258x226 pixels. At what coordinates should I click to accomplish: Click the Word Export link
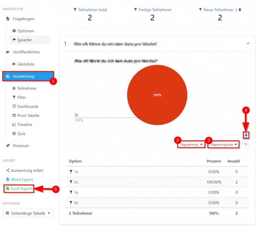point(20,179)
